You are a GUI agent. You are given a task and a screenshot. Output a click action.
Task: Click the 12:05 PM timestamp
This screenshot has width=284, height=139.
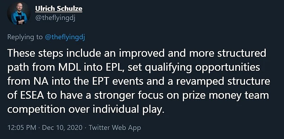click(x=22, y=128)
